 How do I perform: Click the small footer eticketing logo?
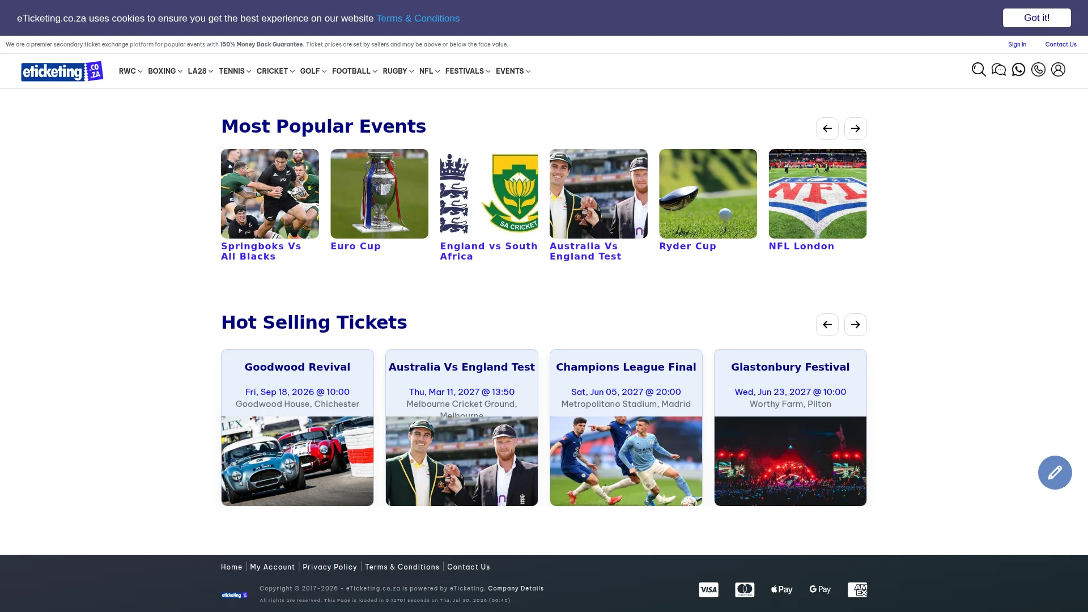235,595
